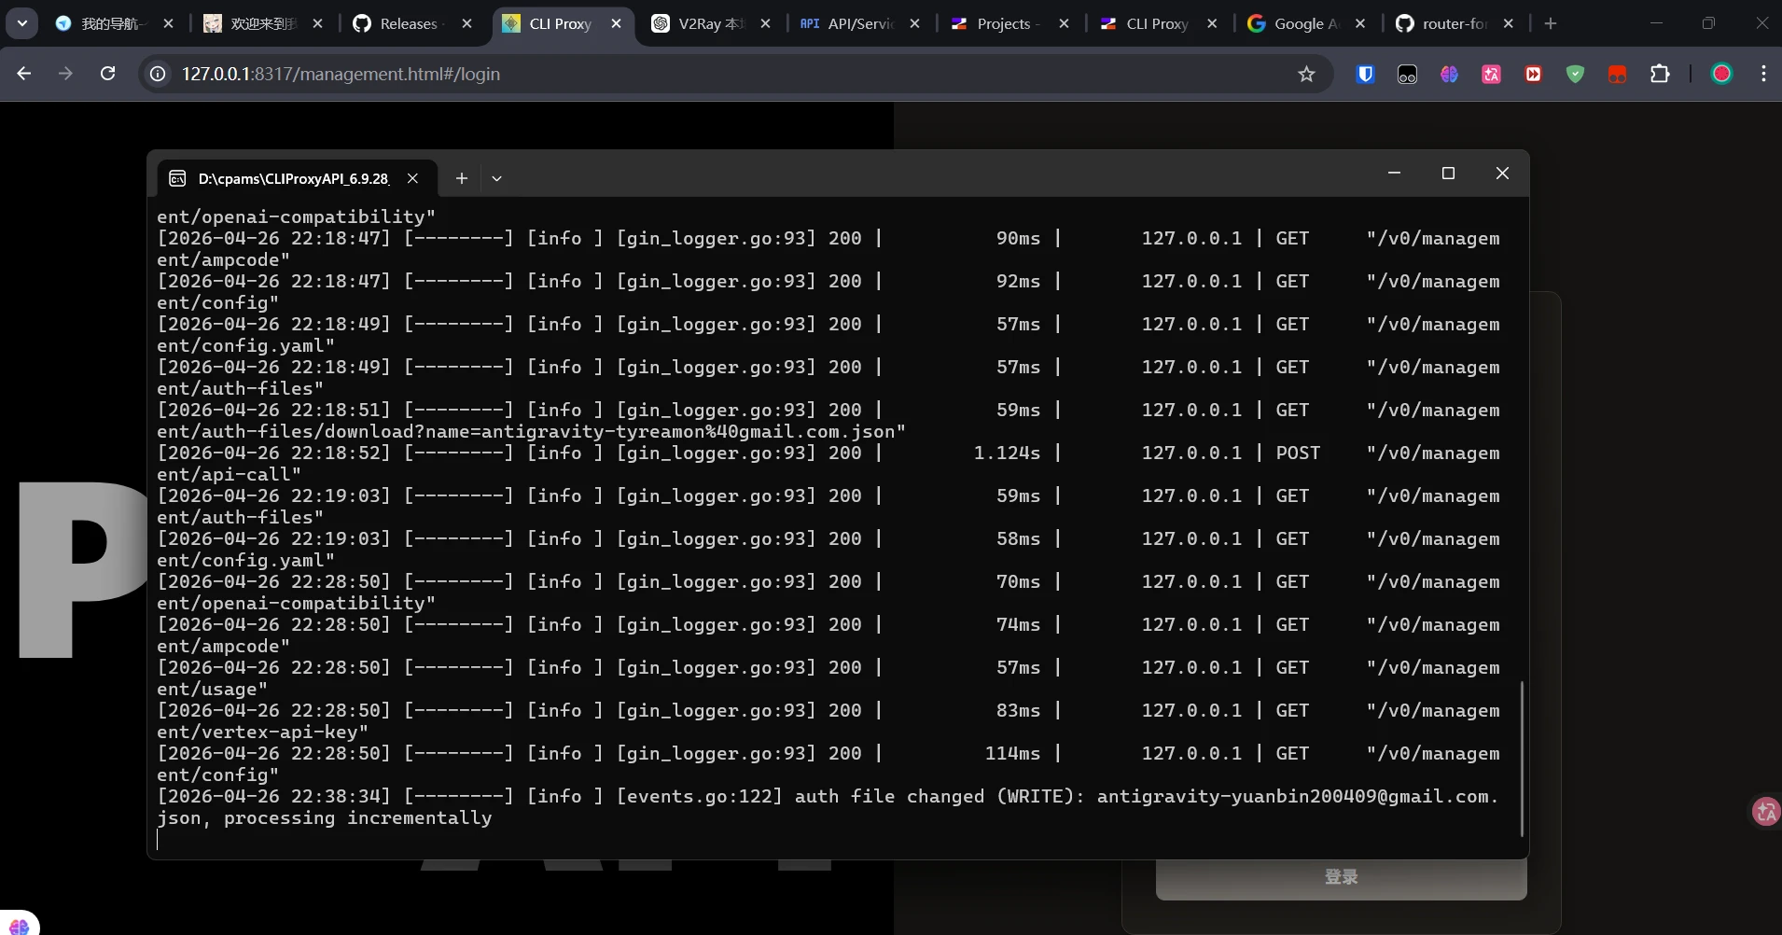The image size is (1782, 935).
Task: Switch to the Projects browser tab
Action: [1009, 23]
